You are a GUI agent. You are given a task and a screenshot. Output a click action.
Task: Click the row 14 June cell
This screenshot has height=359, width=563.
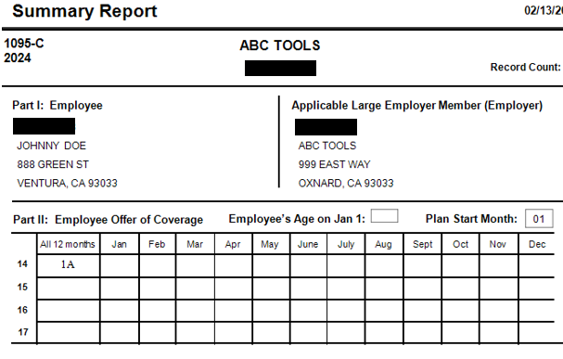(308, 265)
